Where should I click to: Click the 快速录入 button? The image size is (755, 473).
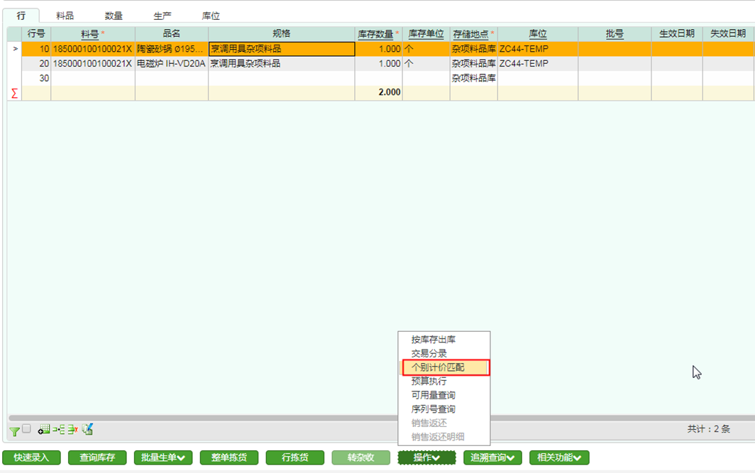[31, 457]
